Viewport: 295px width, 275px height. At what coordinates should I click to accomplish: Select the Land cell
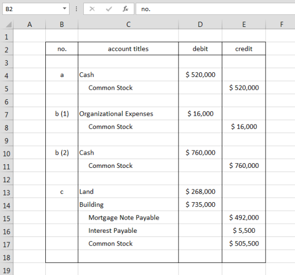point(129,192)
